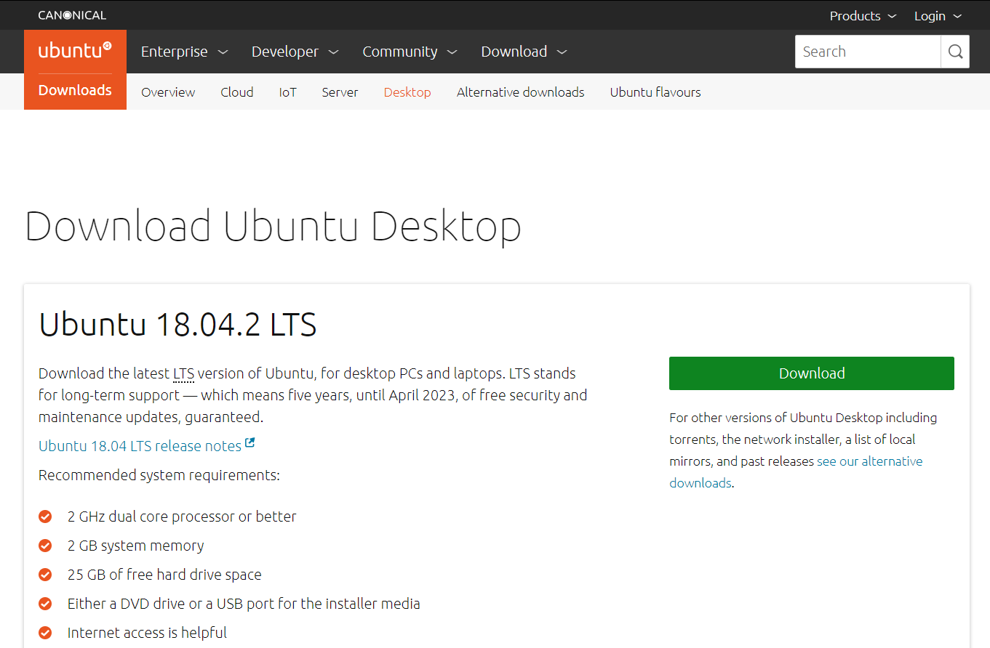Screen dimensions: 990x648
Task: Click '25 GB of free hard drive space'
Action: 164,575
